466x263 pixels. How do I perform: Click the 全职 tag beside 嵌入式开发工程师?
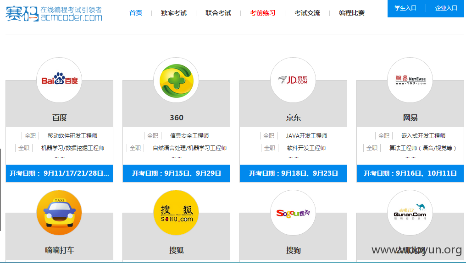pyautogui.click(x=384, y=135)
